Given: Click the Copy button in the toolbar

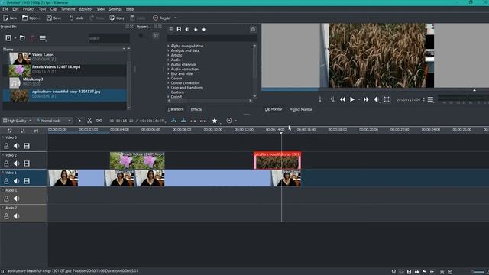Looking at the screenshot, I should tap(117, 18).
